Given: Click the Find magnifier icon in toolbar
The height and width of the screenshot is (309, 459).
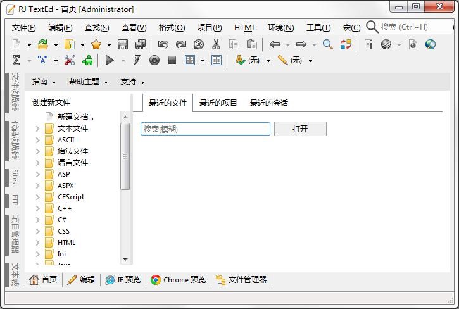Looking at the screenshot, I should [327, 44].
